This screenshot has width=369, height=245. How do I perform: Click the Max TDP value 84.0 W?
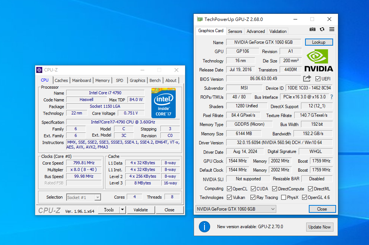(x=136, y=99)
